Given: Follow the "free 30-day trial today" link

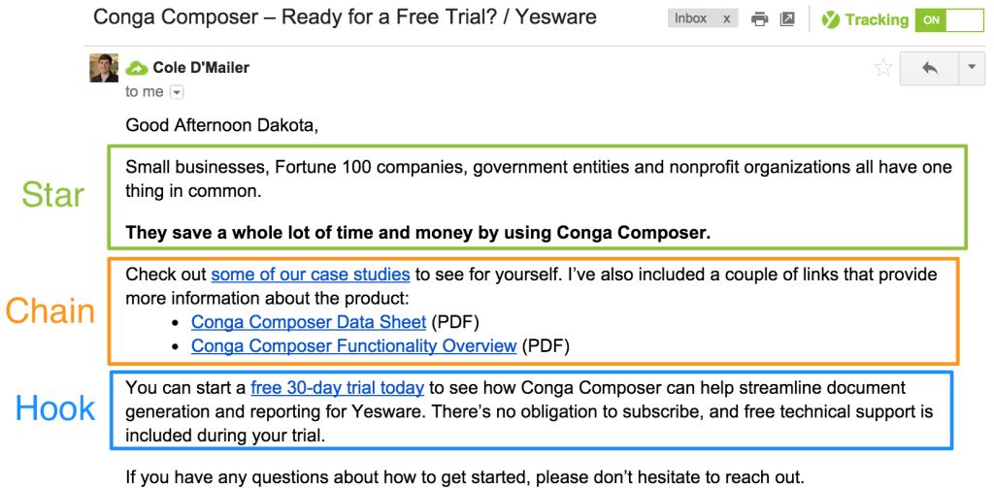Looking at the screenshot, I should point(337,388).
